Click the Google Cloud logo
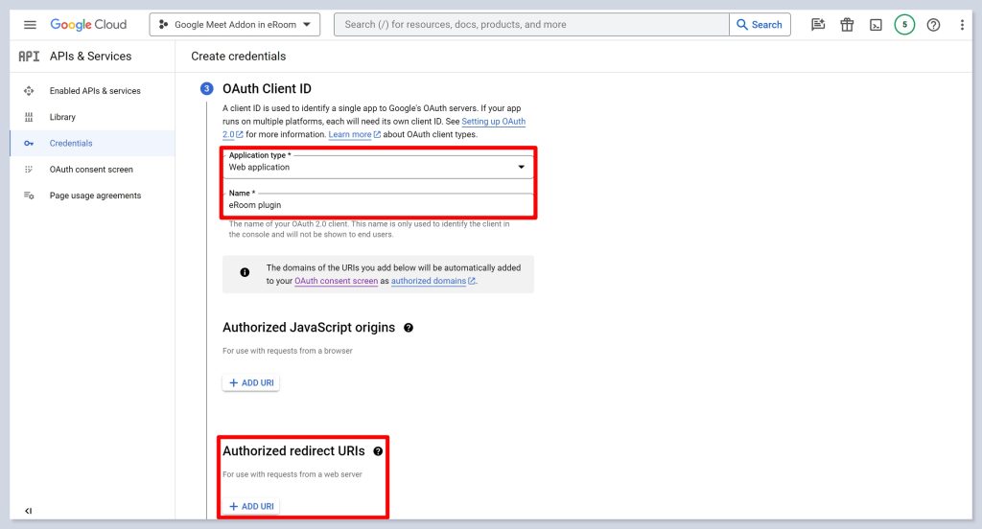Screen dimensions: 982x529 (x=88, y=25)
